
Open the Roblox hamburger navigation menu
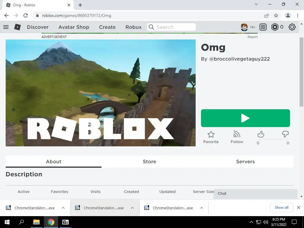(x=6, y=27)
